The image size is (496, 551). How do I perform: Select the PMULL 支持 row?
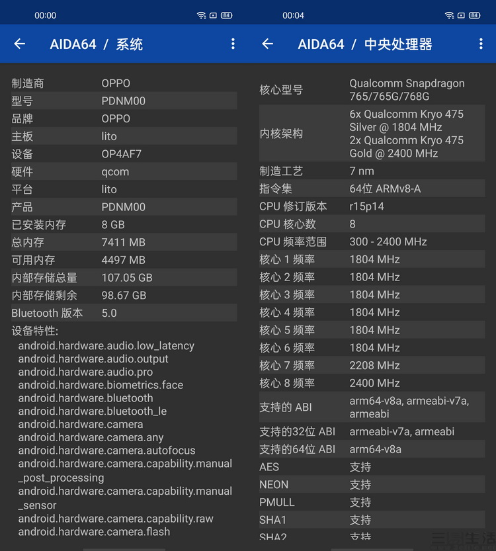click(x=372, y=502)
